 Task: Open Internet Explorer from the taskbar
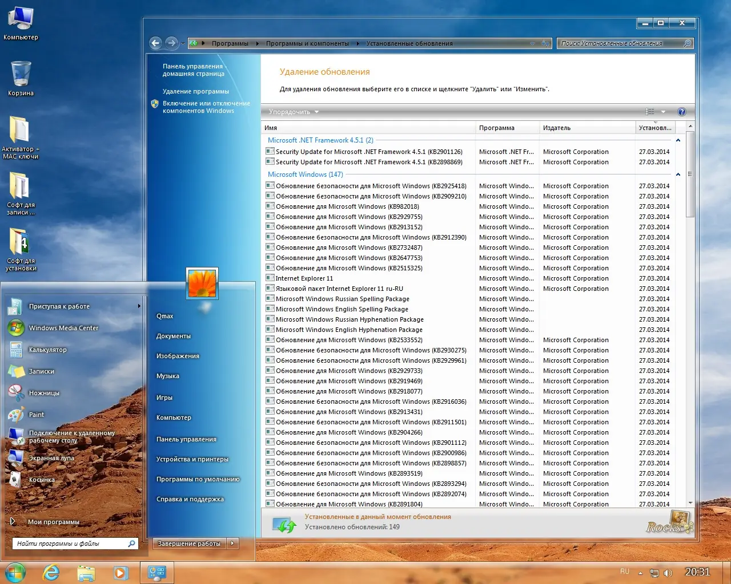pyautogui.click(x=51, y=572)
